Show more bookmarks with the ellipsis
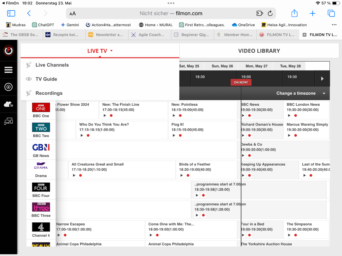 [334, 25]
